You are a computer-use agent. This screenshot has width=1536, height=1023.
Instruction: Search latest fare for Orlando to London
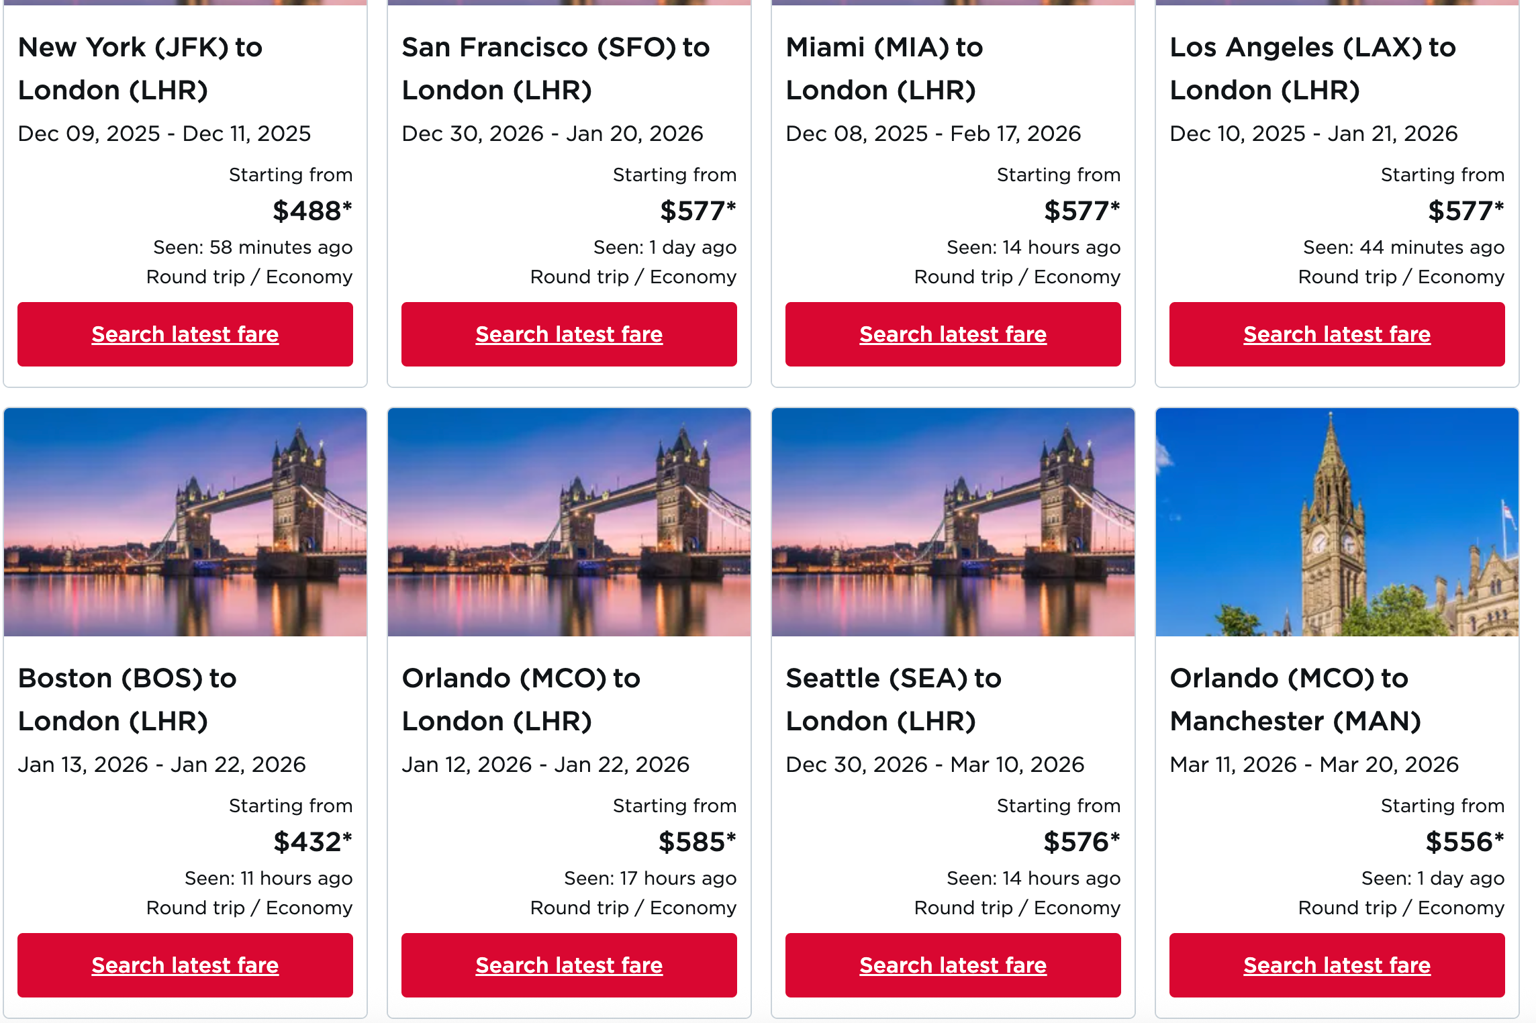[569, 965]
